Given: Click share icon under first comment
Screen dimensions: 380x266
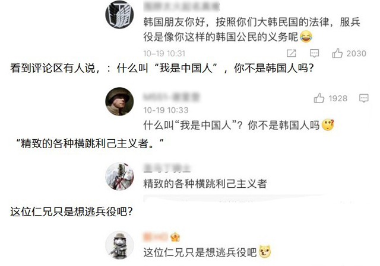Looking at the screenshot, I should coord(292,53).
